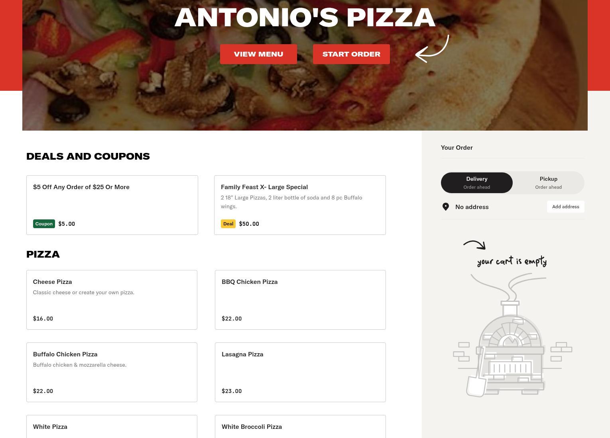
Task: Open the $5 Off Any Order coupon
Action: [x=112, y=205]
